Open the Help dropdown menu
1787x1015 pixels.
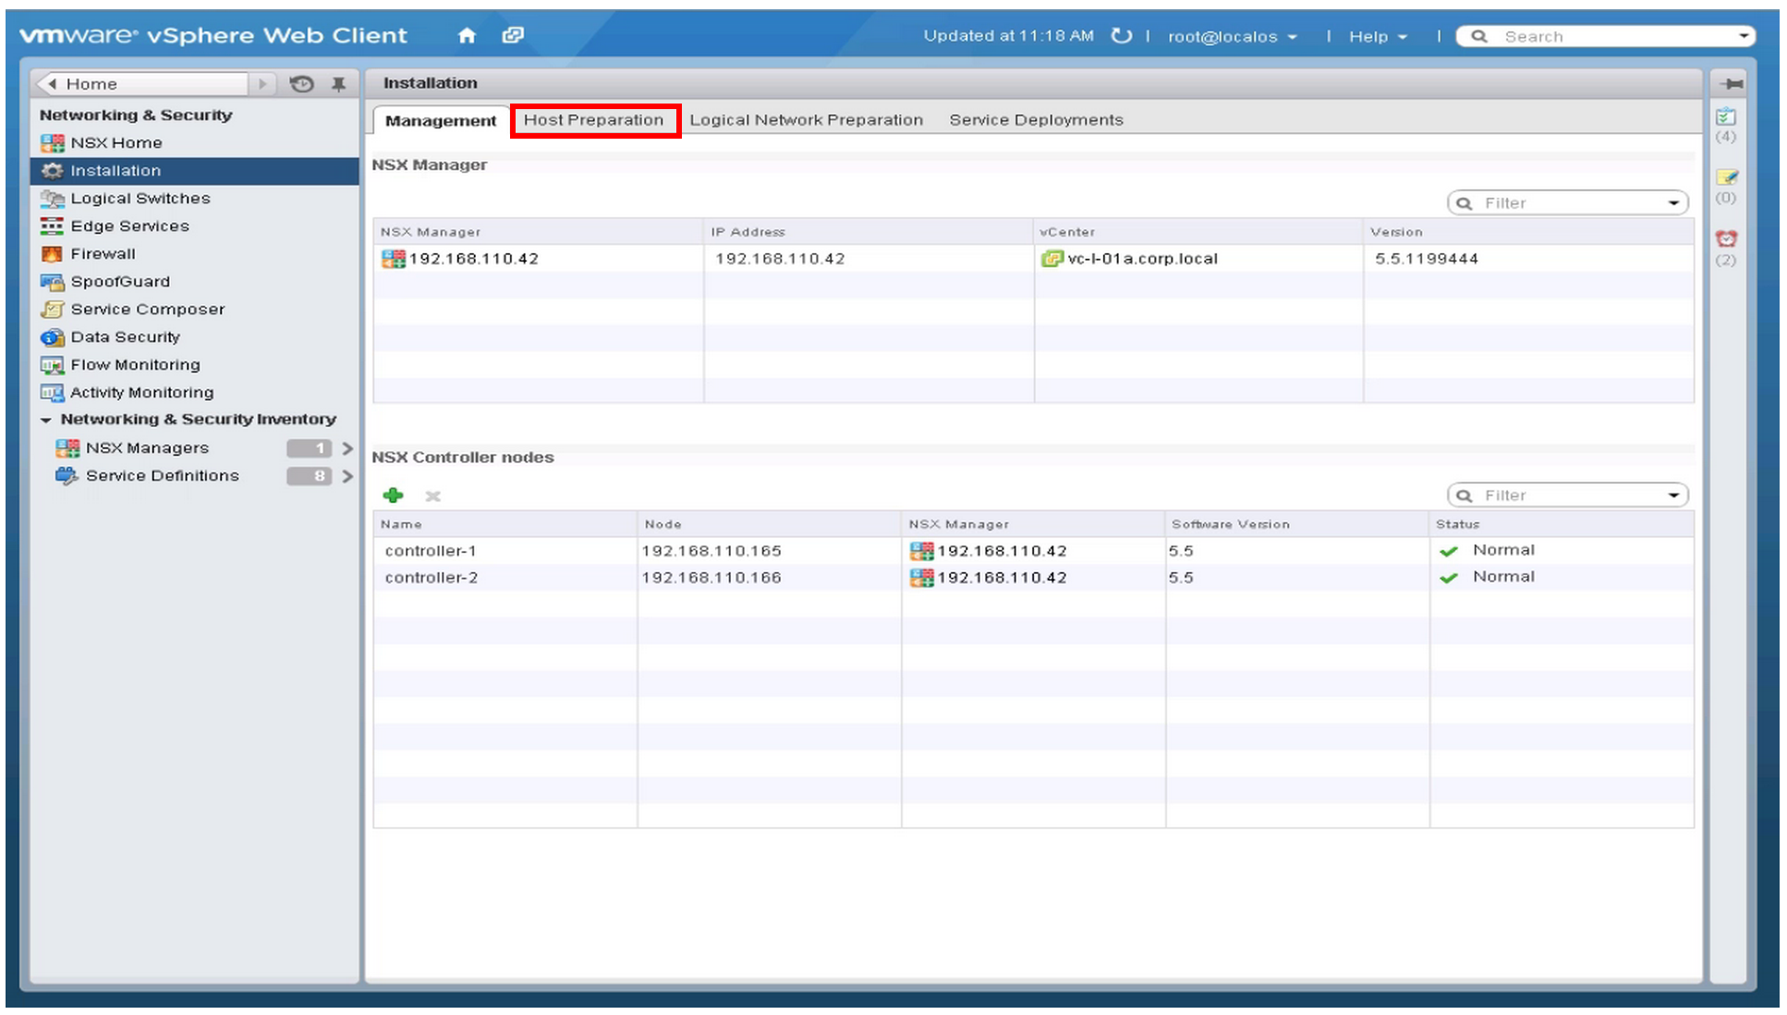coord(1378,37)
